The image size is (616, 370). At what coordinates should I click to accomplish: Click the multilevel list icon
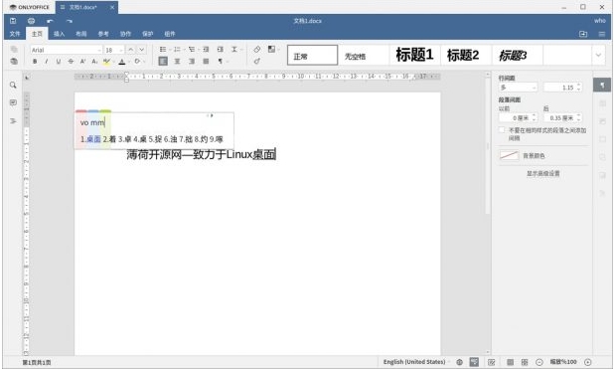tap(192, 50)
